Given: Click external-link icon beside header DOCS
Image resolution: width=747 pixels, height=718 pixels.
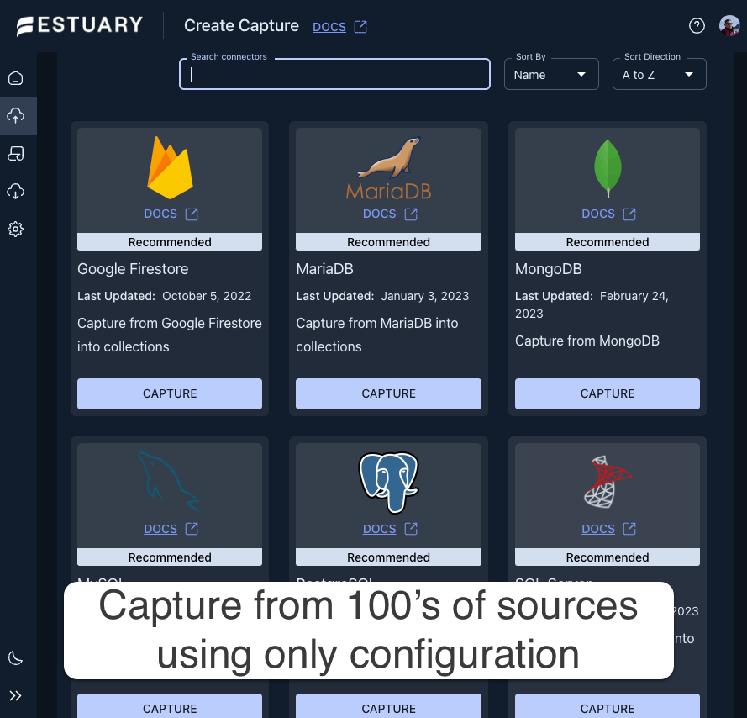Looking at the screenshot, I should tap(360, 27).
